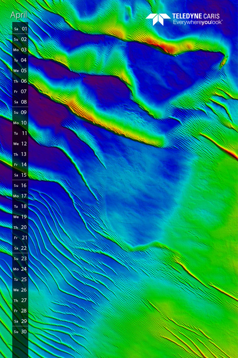The height and width of the screenshot is (358, 238).
Task: Select calendar row Mo 24
Action: 20,269
